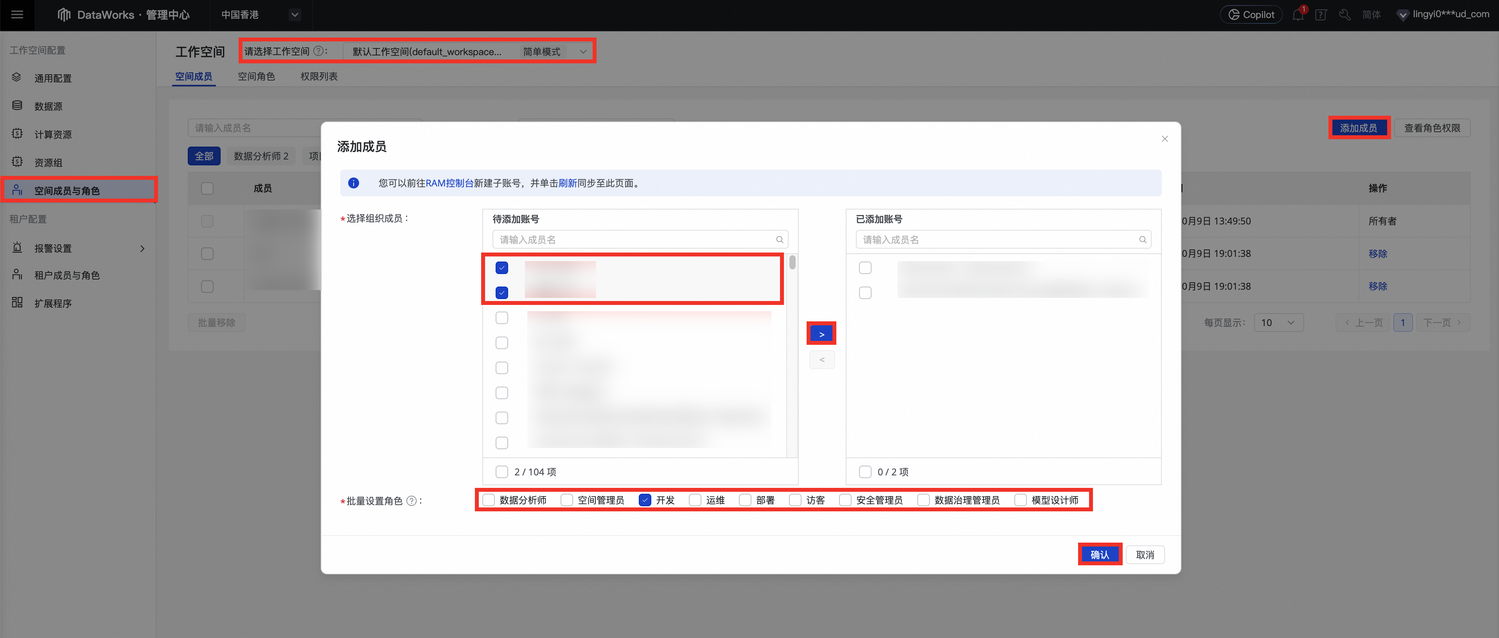Click the help question mark icon in top bar
The width and height of the screenshot is (1499, 638).
(1320, 14)
